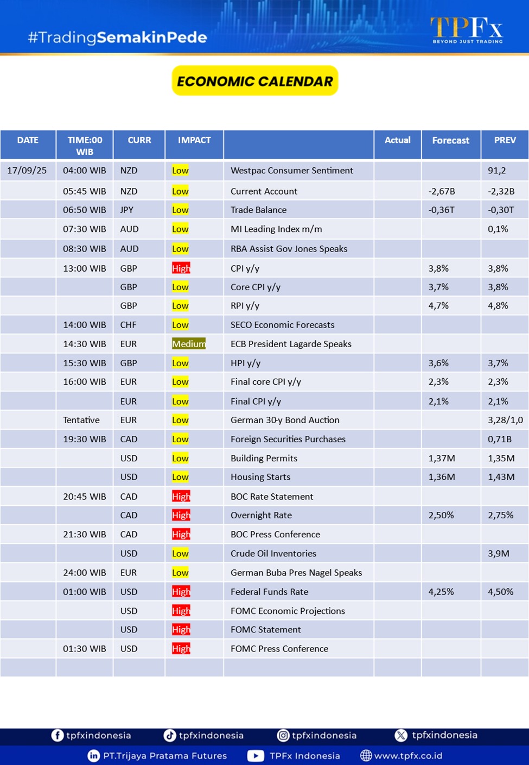Click the 01:30 WIB time cell

(x=85, y=649)
